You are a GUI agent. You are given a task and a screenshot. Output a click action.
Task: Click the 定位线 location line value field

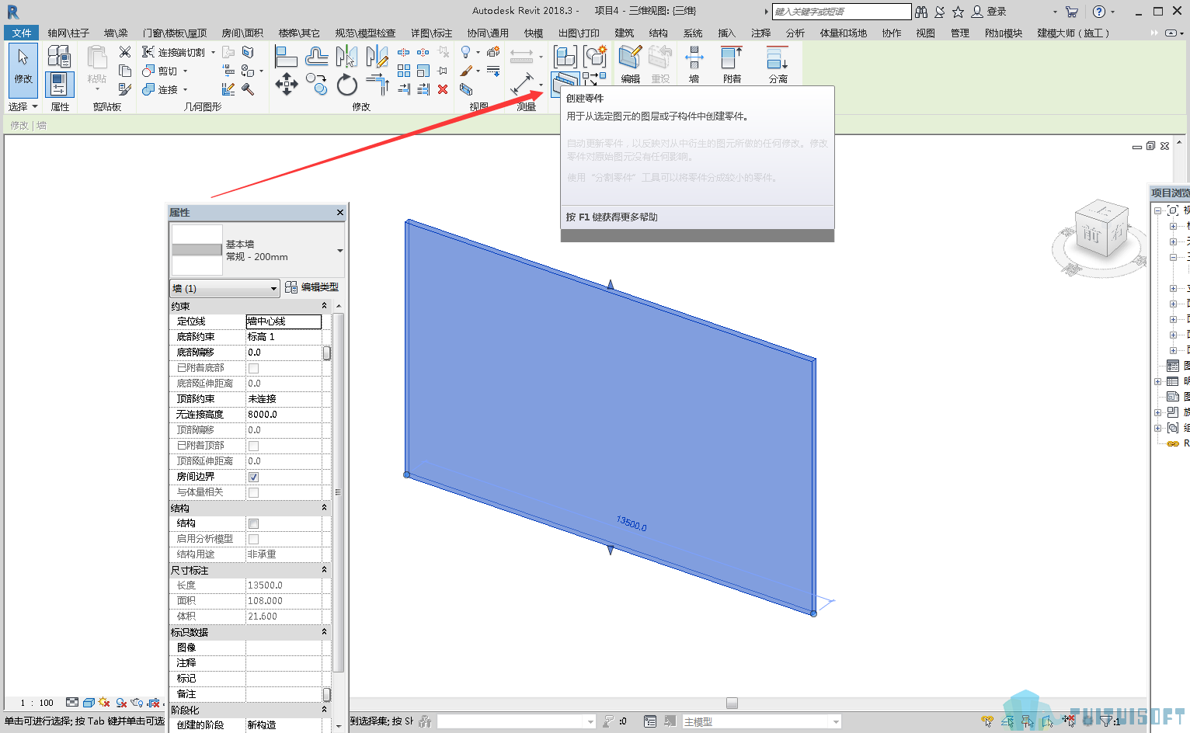(x=284, y=321)
